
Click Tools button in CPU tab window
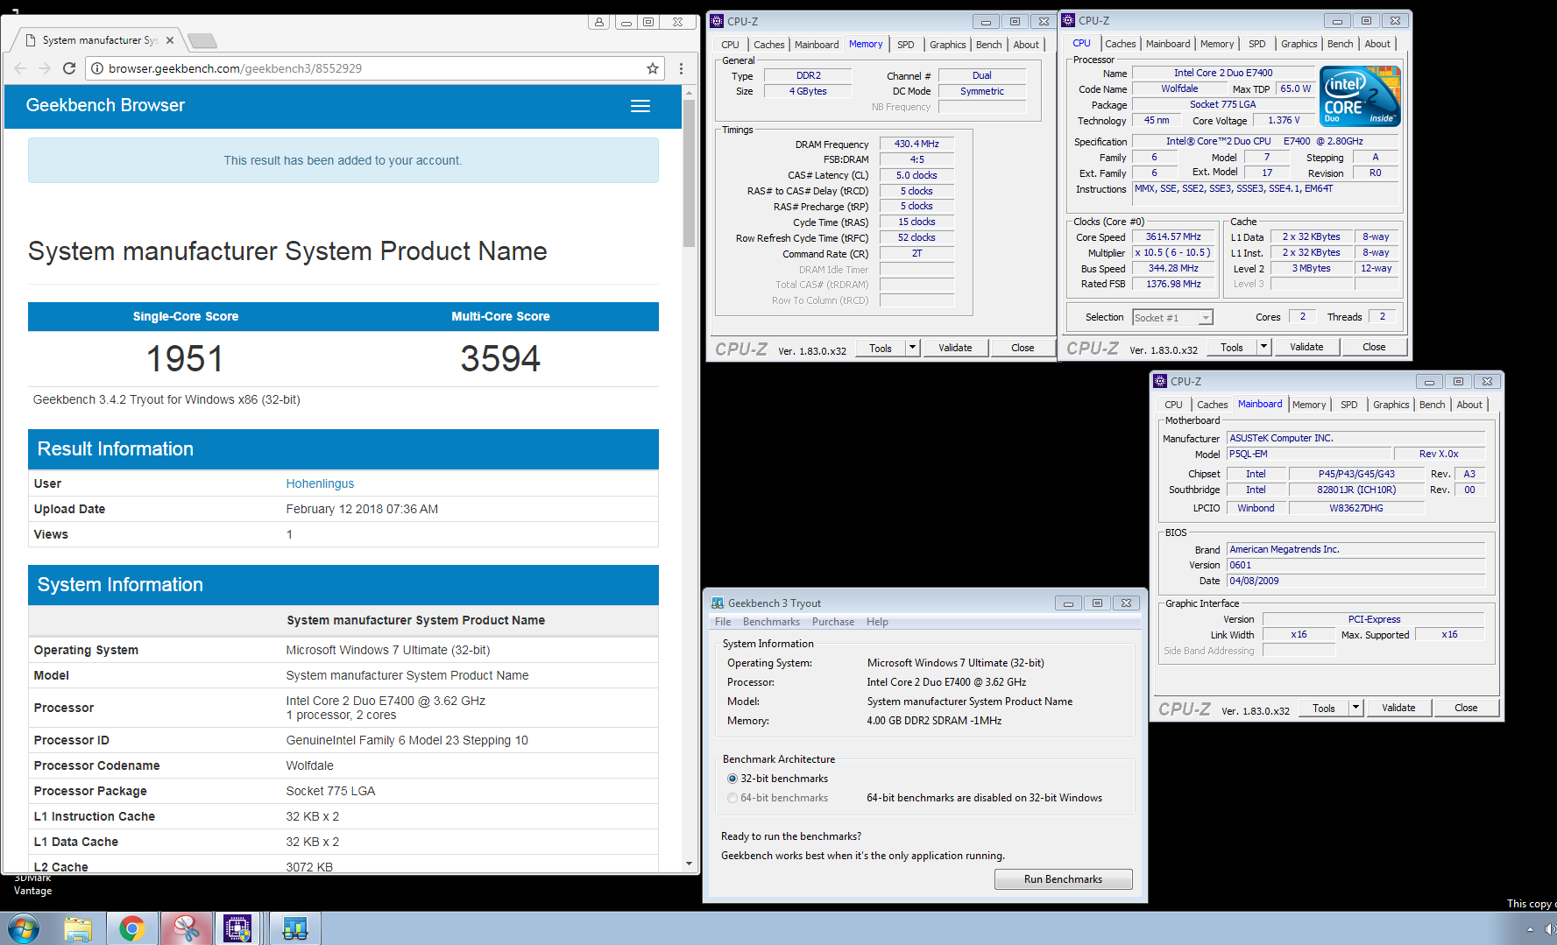pyautogui.click(x=1231, y=347)
